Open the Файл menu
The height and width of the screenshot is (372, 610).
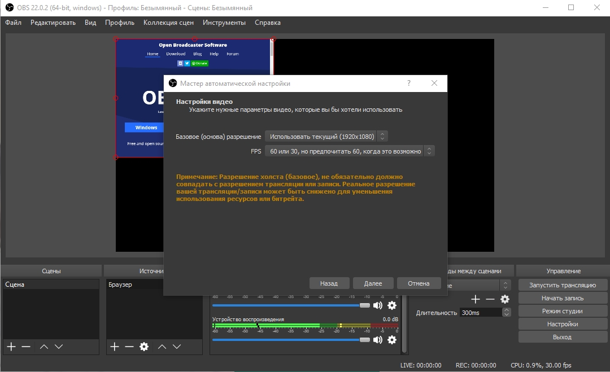[13, 23]
